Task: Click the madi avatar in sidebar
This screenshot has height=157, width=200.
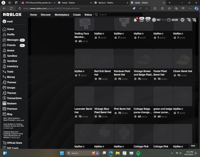Action: (4, 21)
